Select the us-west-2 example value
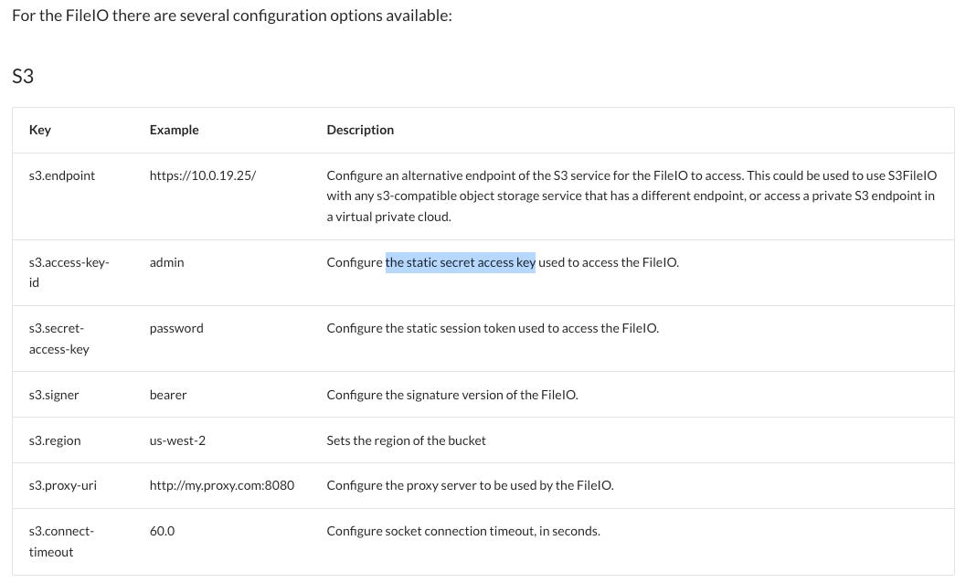The image size is (966, 583). coord(177,440)
